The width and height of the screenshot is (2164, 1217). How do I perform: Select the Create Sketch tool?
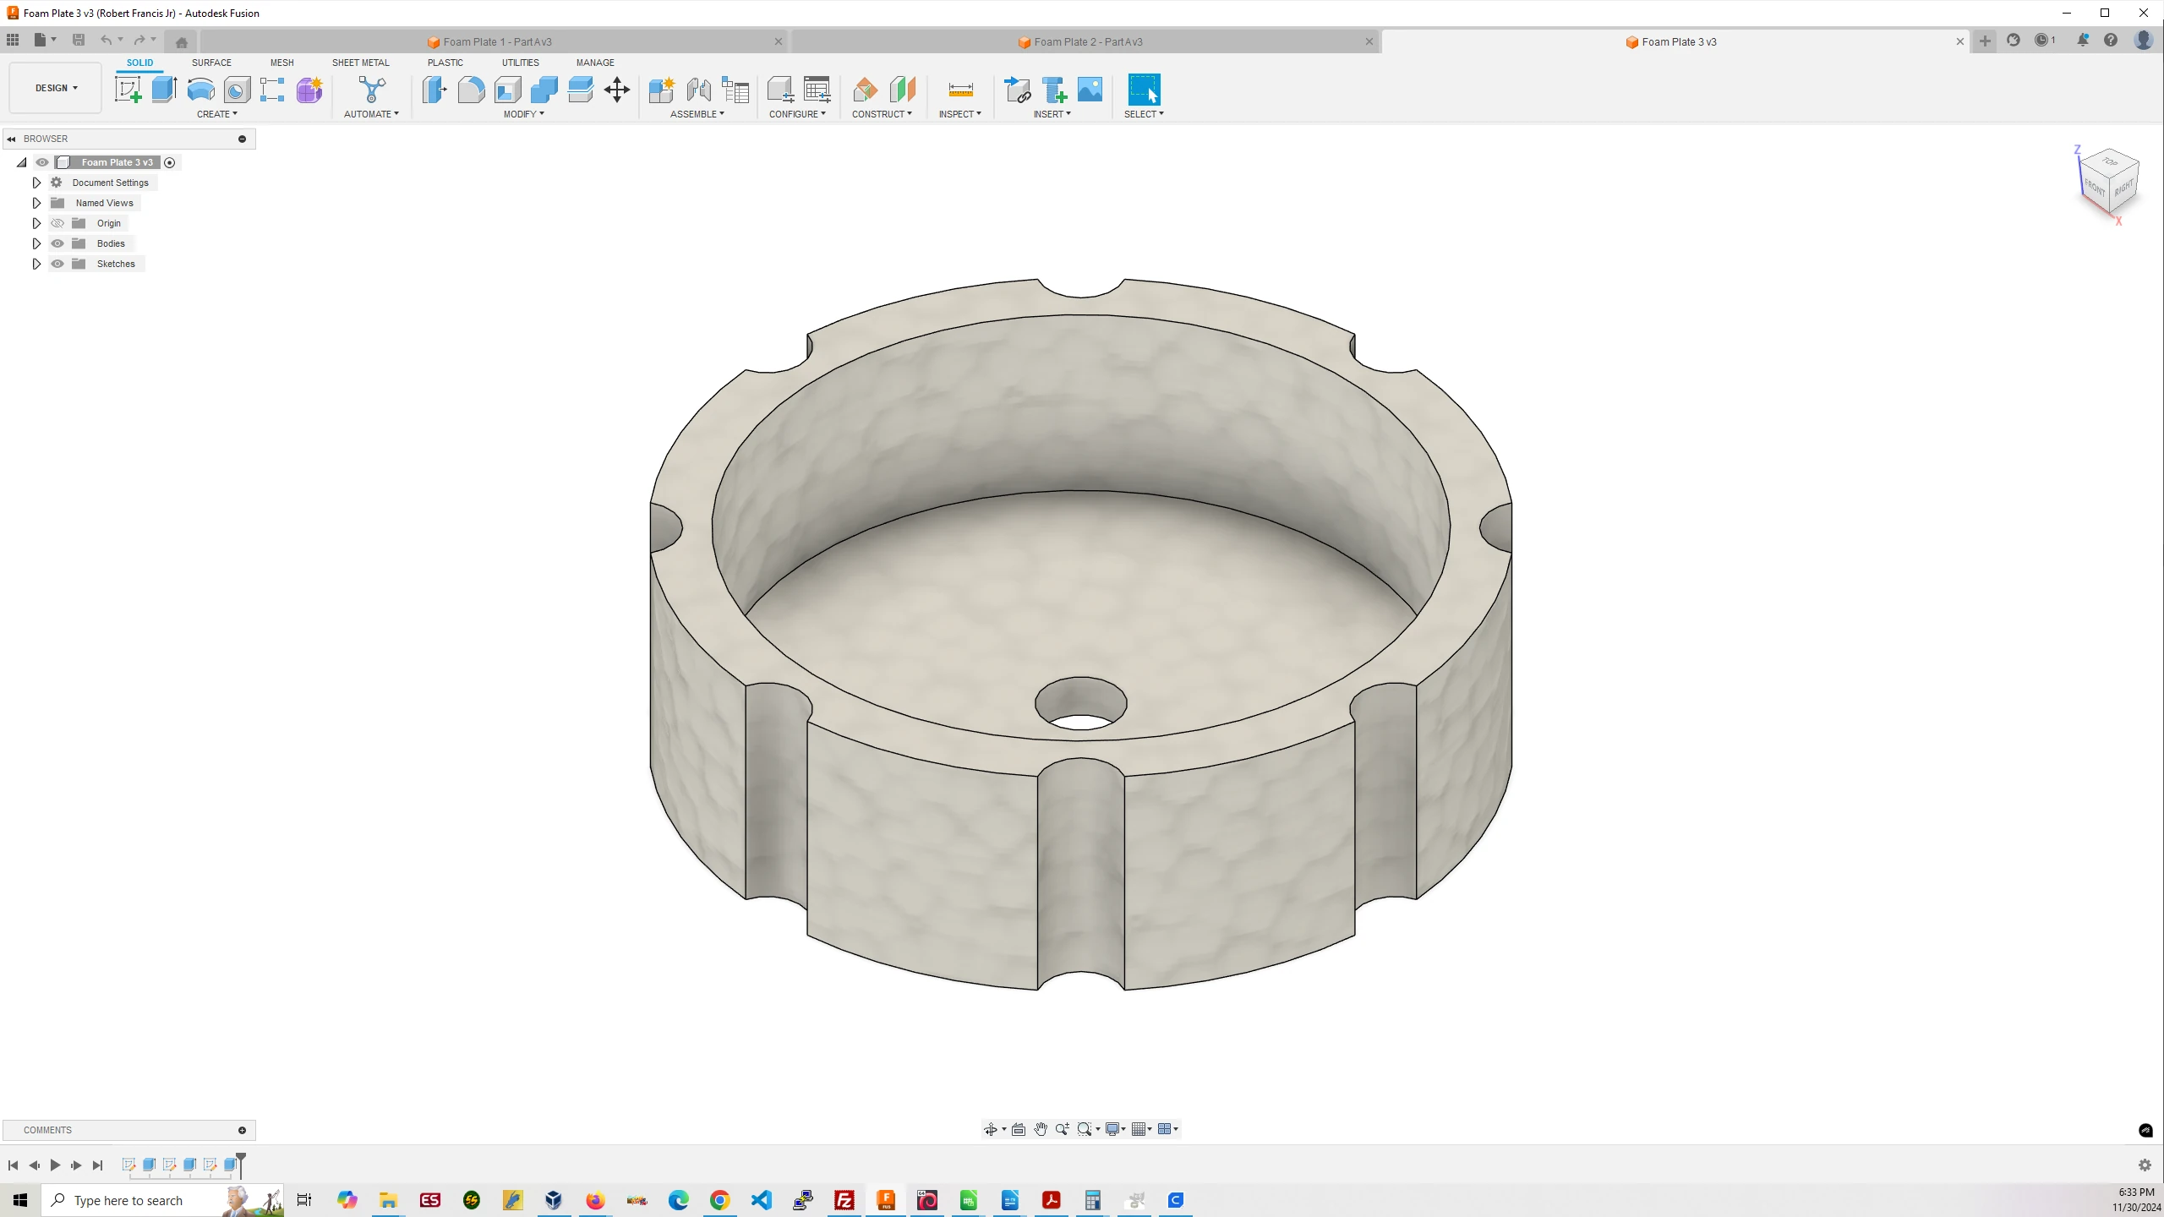click(128, 90)
